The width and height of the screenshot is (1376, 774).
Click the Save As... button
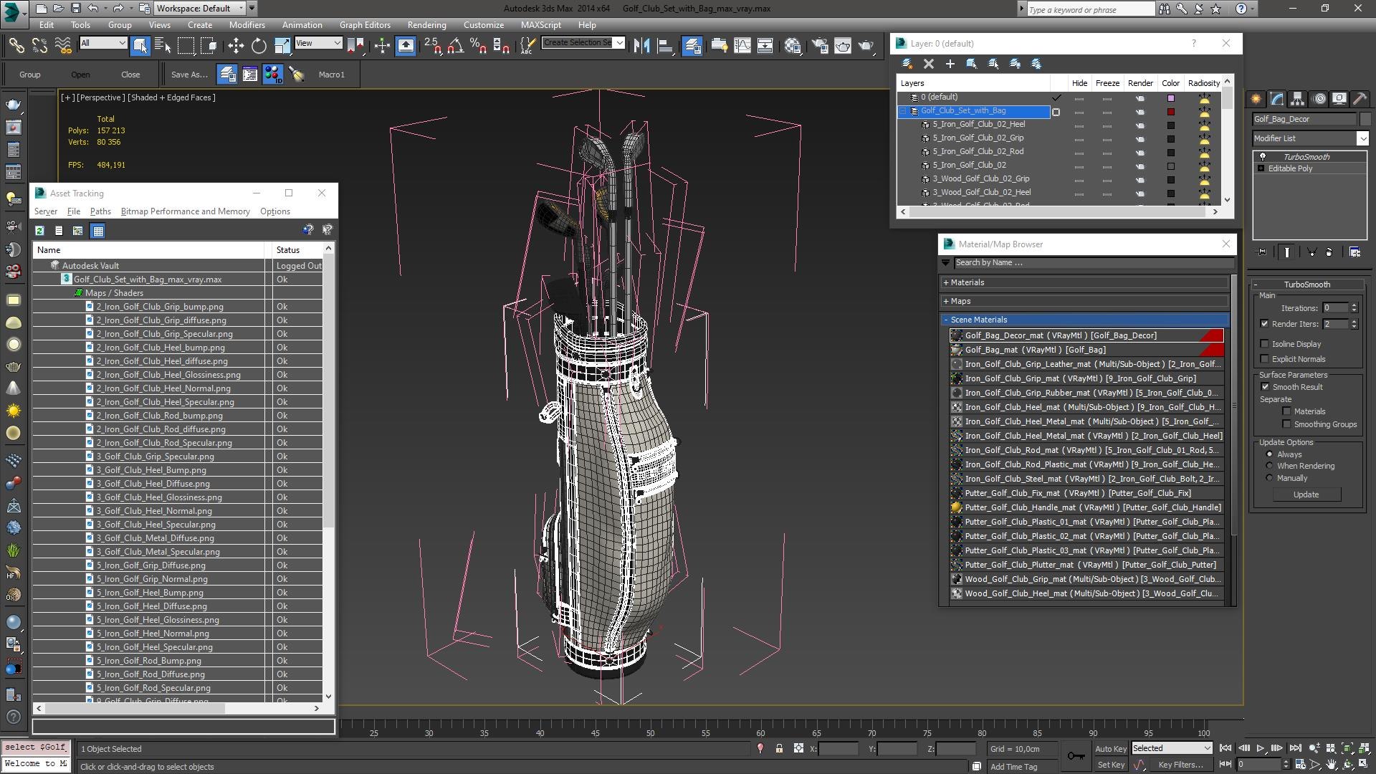point(189,75)
